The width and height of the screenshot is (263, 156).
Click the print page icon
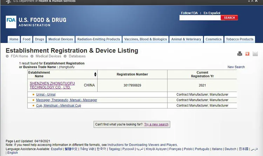(x=240, y=54)
